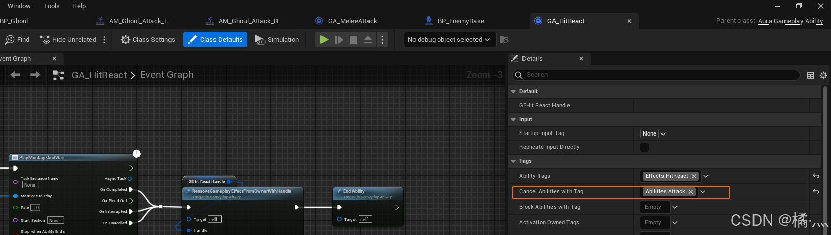Close the Event Graph tab

tap(54, 59)
